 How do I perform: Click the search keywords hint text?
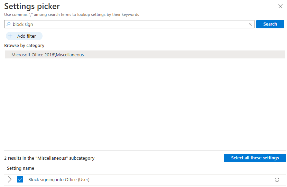click(x=72, y=15)
